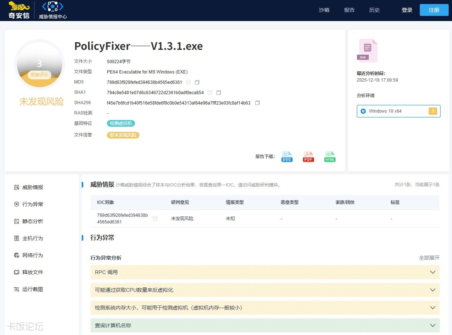Viewport: 452px width, 335px height.
Task: Open the shield report icon beside the MD5
Action: pos(189,82)
